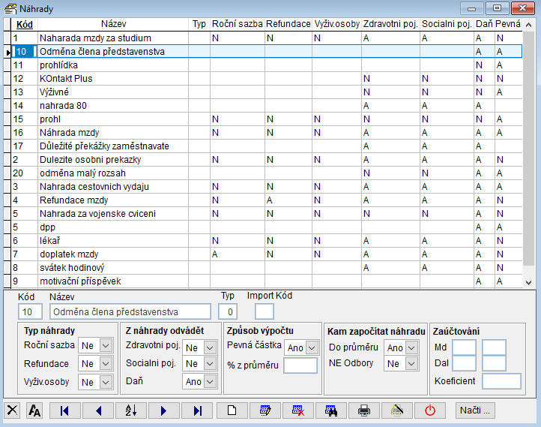Open the Socialni poj. dropdown
This screenshot has height=427, width=541.
[x=210, y=363]
